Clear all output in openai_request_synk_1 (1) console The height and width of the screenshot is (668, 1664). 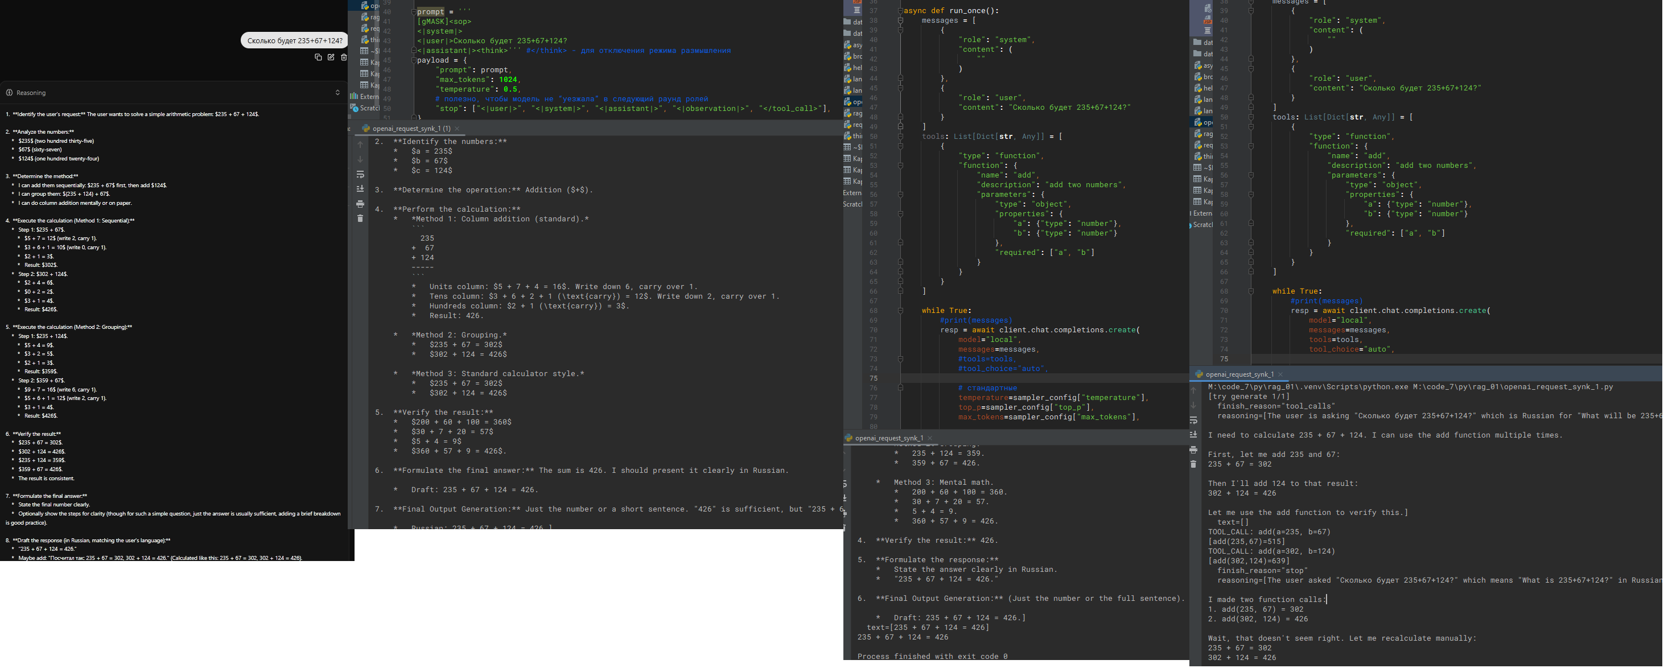click(360, 219)
